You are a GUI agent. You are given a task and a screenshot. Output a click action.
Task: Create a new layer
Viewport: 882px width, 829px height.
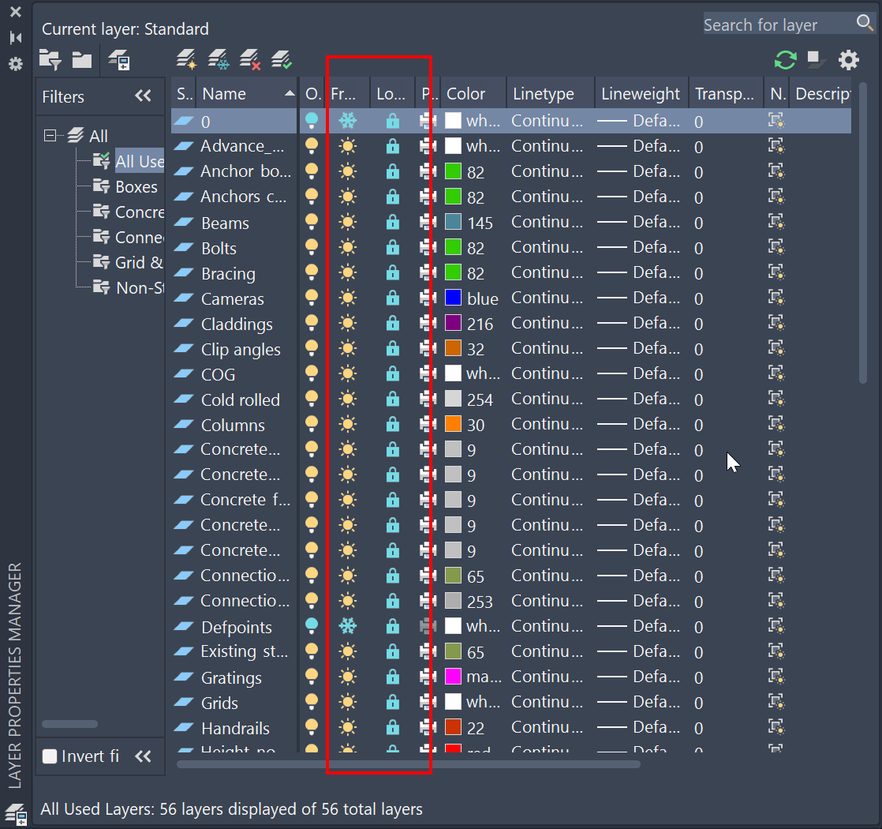click(x=186, y=59)
